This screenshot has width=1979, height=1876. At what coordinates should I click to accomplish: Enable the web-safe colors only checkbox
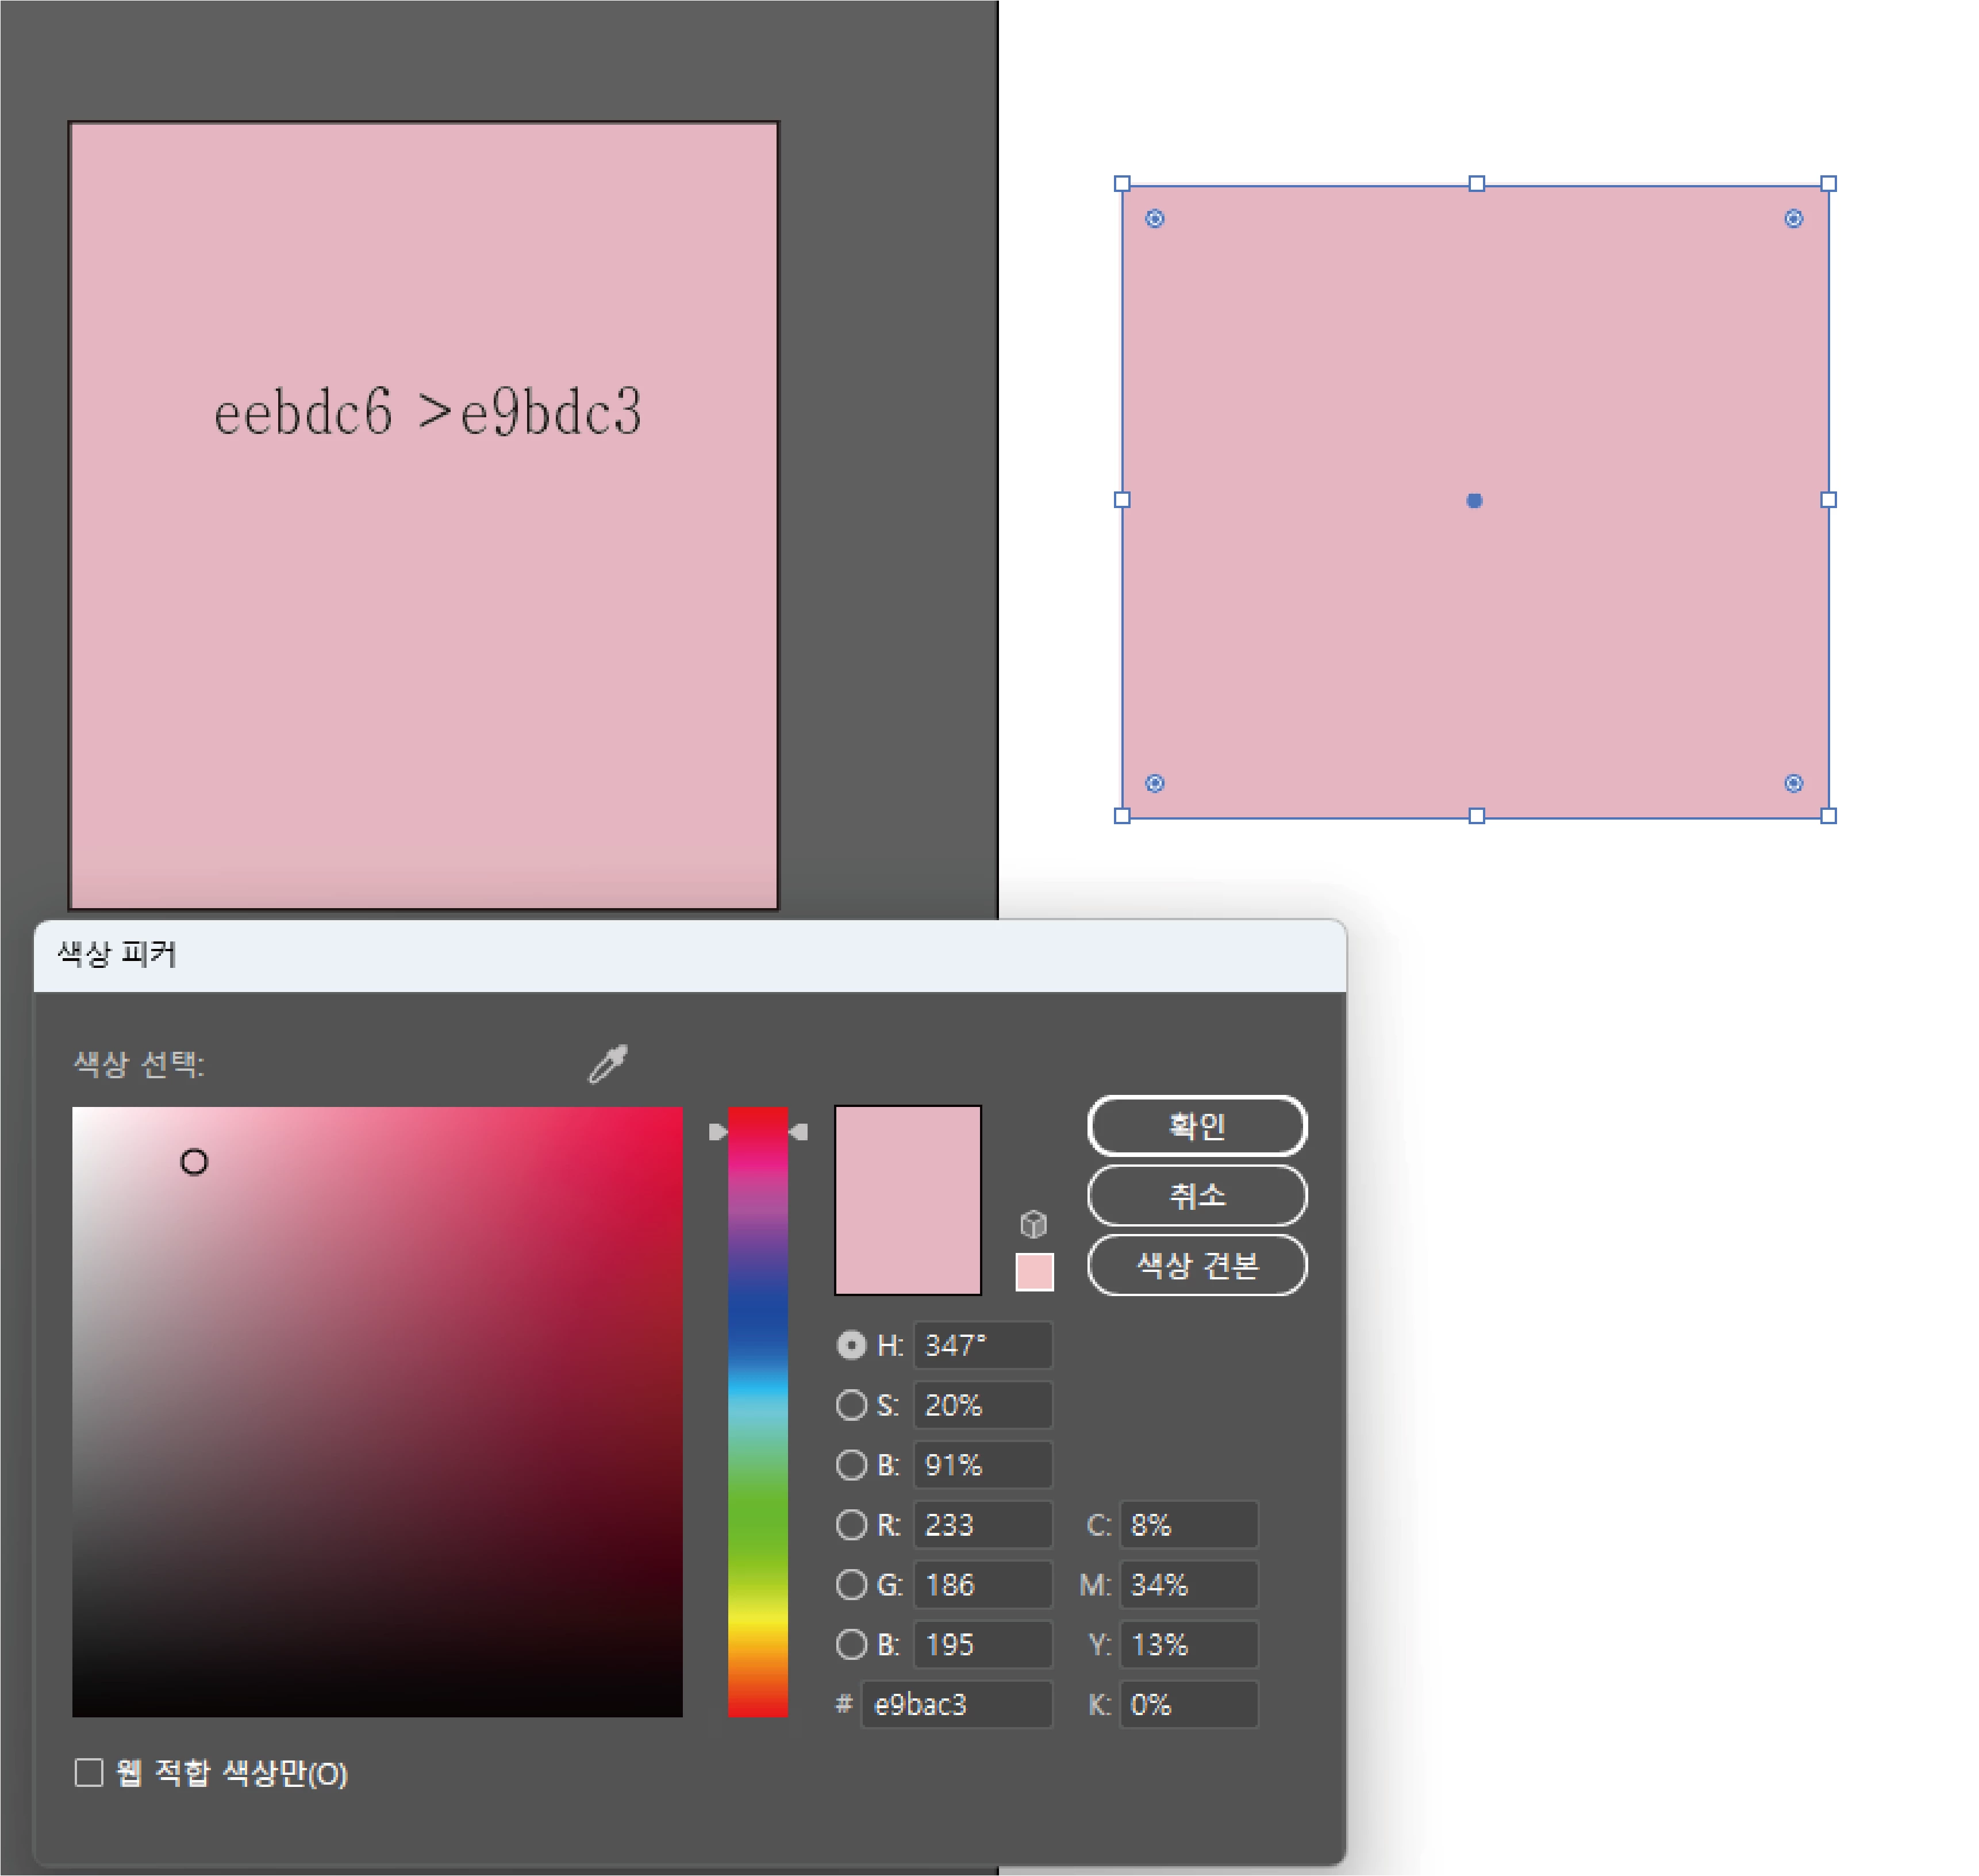[x=89, y=1773]
